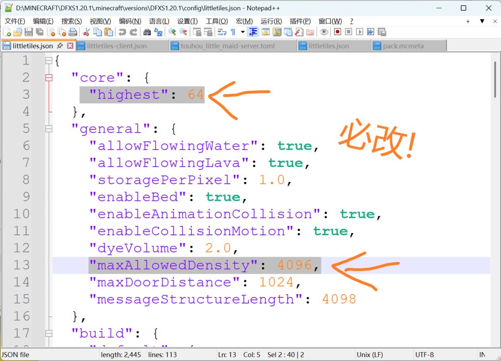Collapse the "build" block fold marker
This screenshot has width=501, height=361.
point(49,334)
